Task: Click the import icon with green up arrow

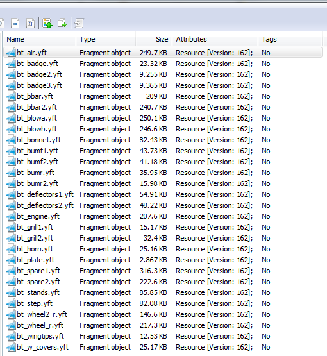Action: 47,23
